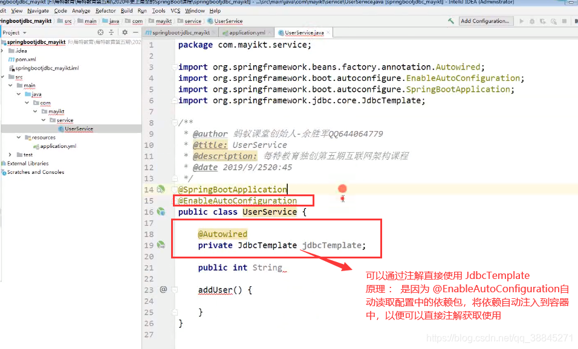Open the Refactor menu
The width and height of the screenshot is (578, 349).
pos(105,11)
